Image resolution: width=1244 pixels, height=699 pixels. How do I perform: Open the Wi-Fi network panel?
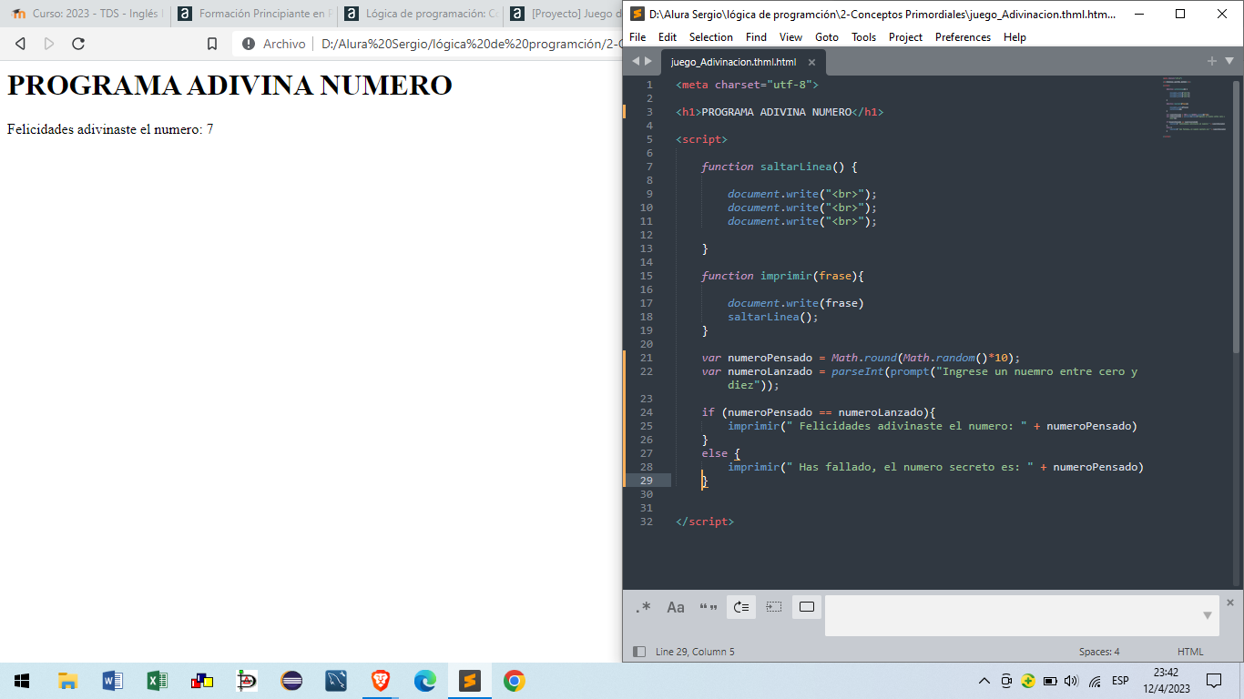click(1095, 681)
